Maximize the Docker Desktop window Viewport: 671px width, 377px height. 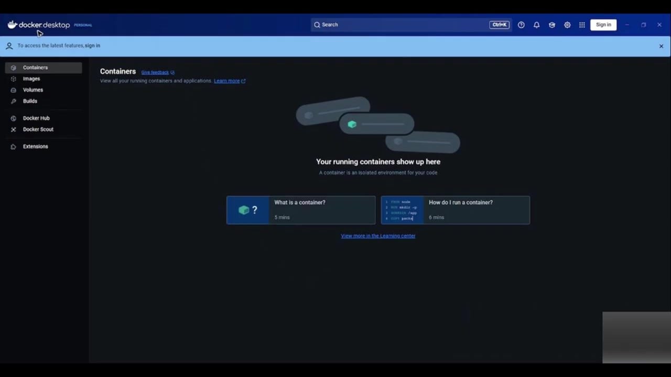(643, 25)
